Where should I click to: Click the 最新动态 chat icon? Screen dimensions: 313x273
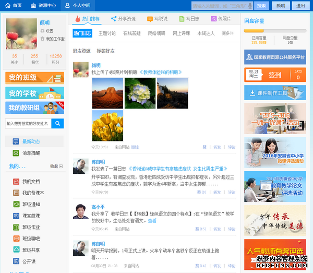click(x=16, y=141)
